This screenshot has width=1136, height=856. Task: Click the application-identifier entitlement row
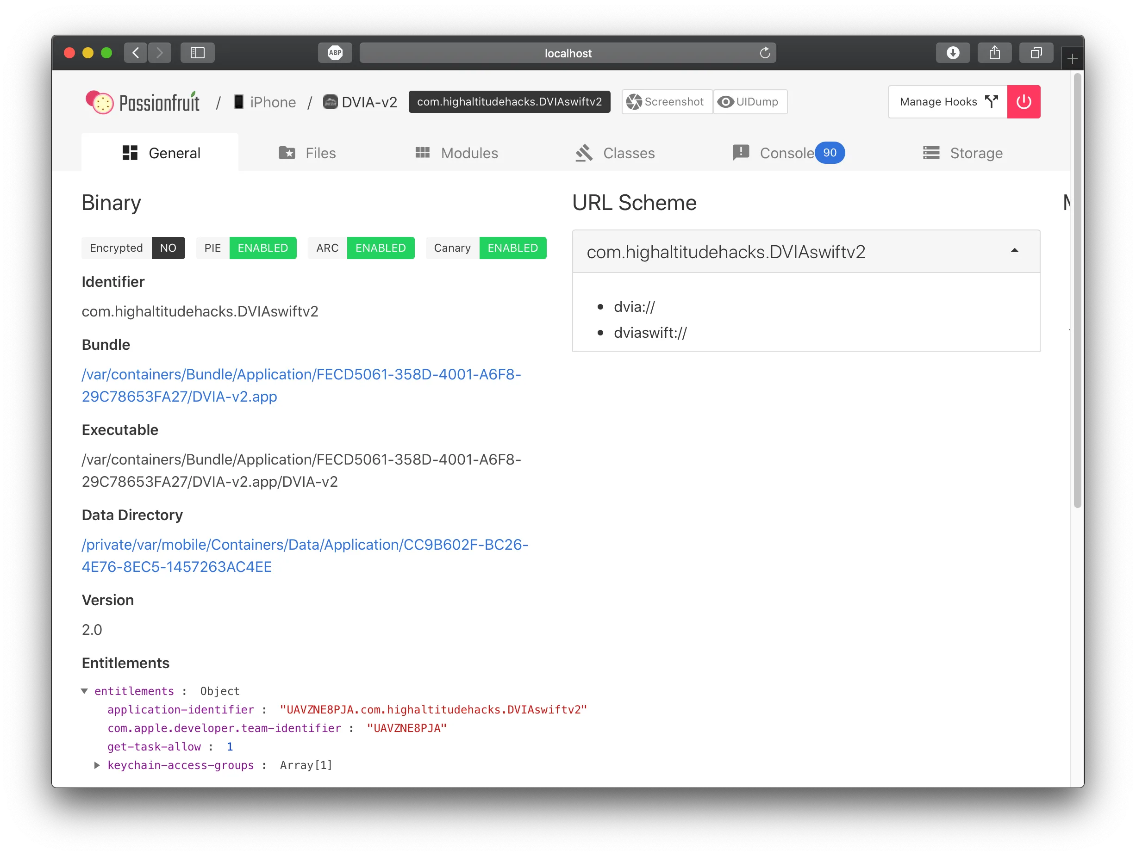pyautogui.click(x=347, y=710)
